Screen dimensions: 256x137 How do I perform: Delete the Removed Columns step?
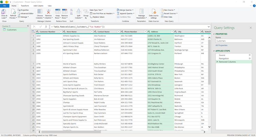[x=217, y=62]
